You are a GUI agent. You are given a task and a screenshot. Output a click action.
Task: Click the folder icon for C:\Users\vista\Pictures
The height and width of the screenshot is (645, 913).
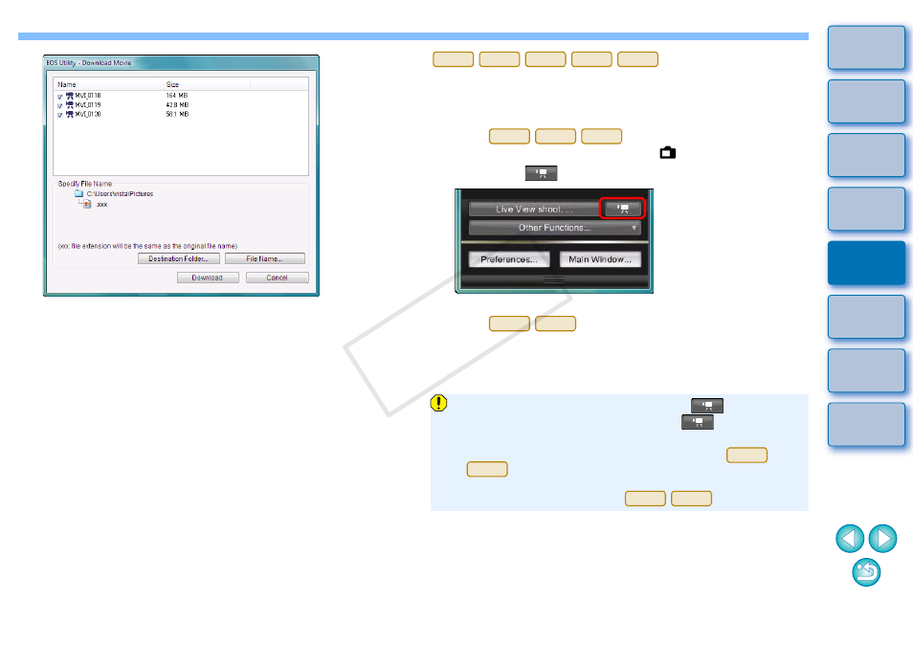[79, 193]
